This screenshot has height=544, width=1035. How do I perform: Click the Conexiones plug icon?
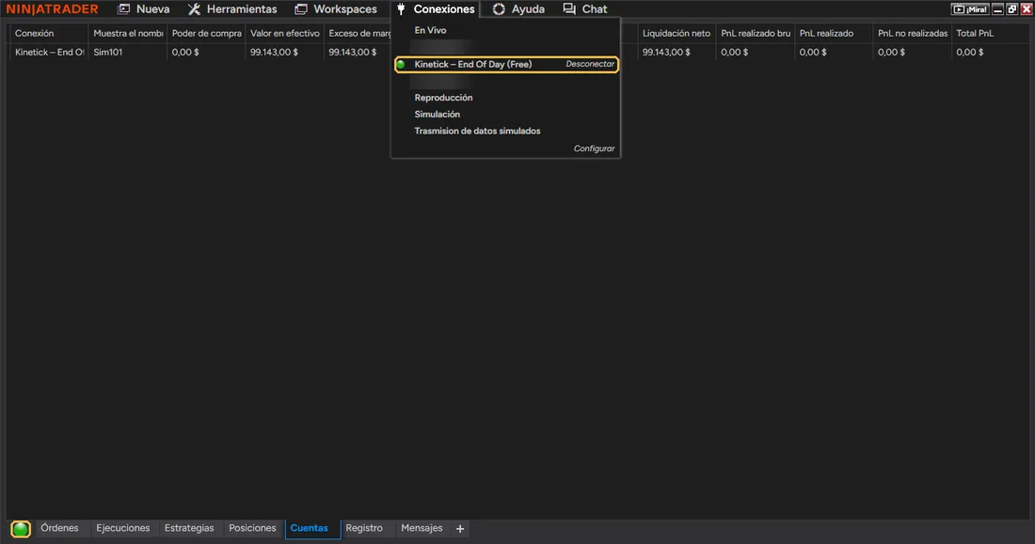click(x=401, y=9)
